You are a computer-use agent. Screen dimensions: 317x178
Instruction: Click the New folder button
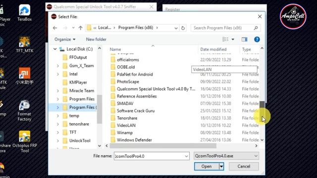coord(96,40)
